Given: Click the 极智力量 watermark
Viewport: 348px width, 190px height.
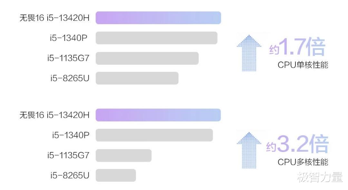Looking at the screenshot, I should pyautogui.click(x=320, y=177).
